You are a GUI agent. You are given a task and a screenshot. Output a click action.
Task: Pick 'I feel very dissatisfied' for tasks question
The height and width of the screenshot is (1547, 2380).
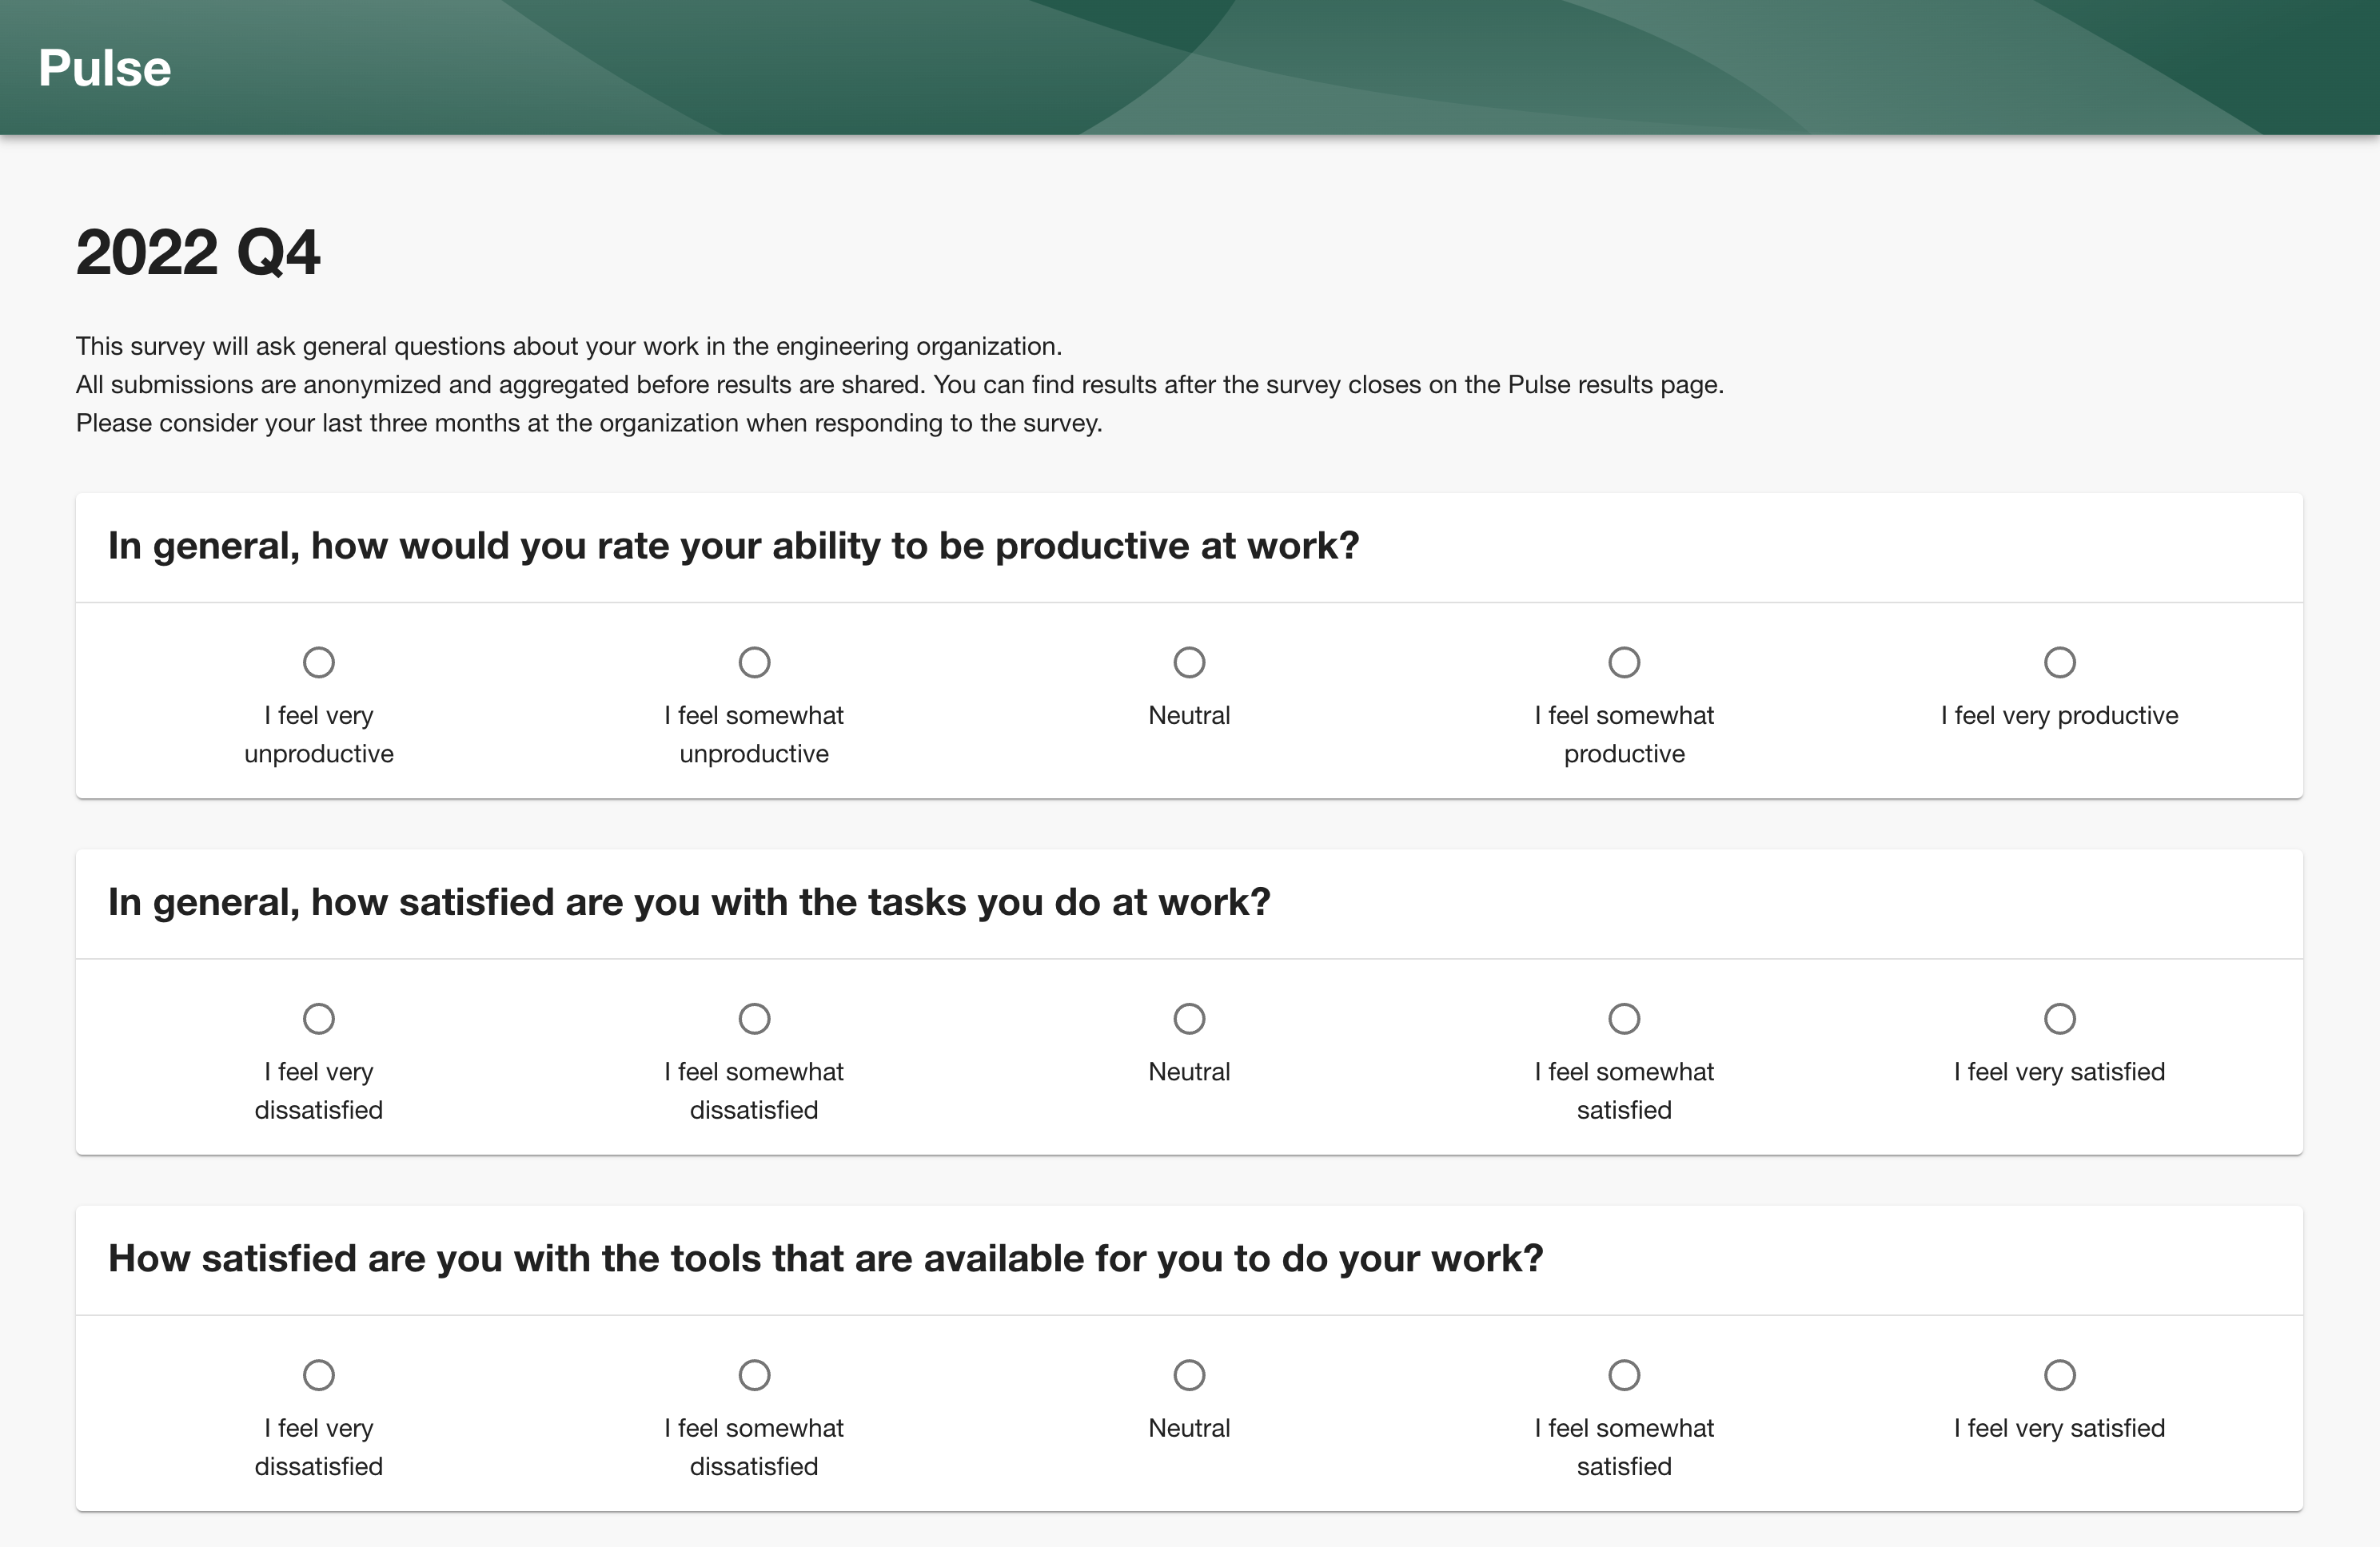pyautogui.click(x=319, y=1018)
